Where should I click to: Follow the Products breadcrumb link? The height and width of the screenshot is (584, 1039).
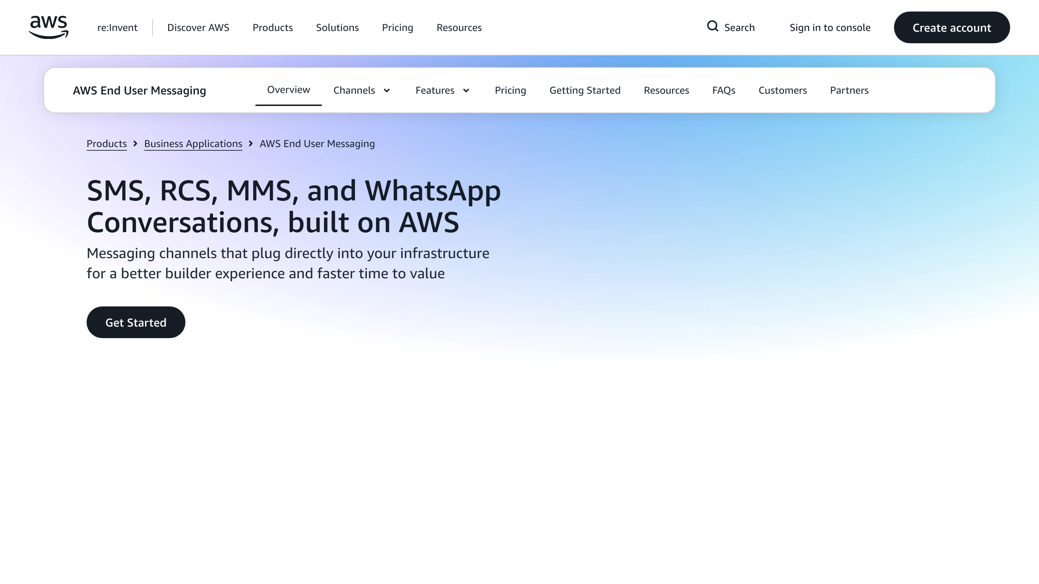(106, 143)
